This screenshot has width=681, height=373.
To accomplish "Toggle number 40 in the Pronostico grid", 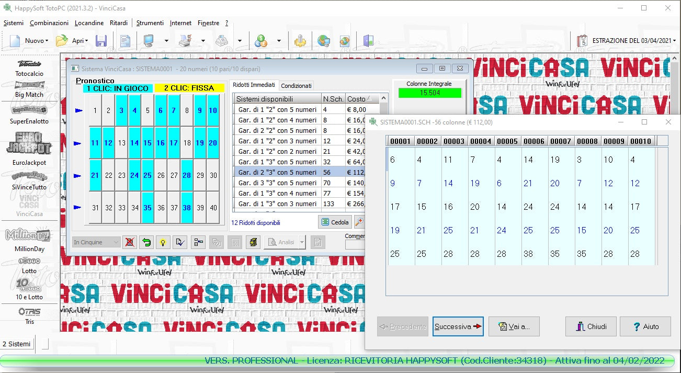I will point(213,208).
